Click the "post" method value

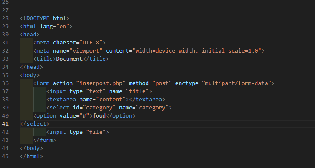162,83
